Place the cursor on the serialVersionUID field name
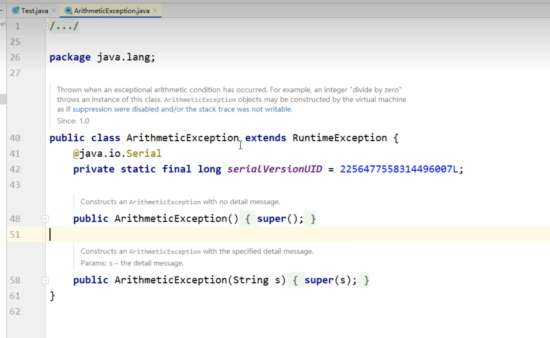The image size is (550, 338). click(274, 169)
